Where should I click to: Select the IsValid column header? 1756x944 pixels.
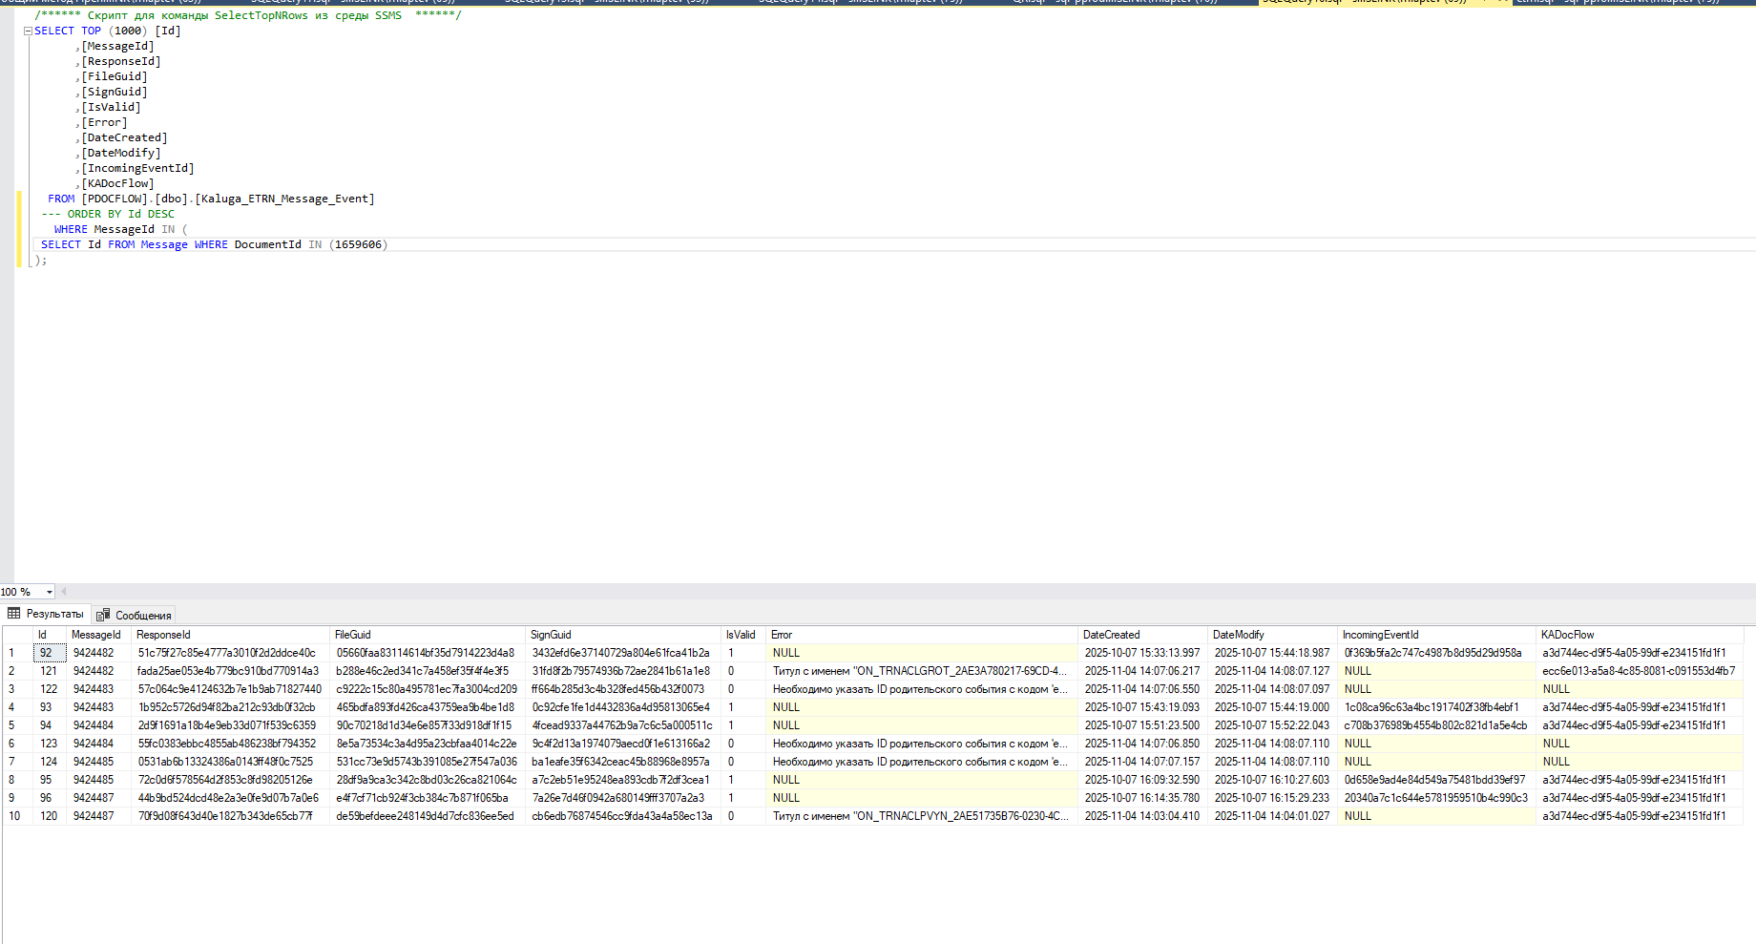(743, 635)
